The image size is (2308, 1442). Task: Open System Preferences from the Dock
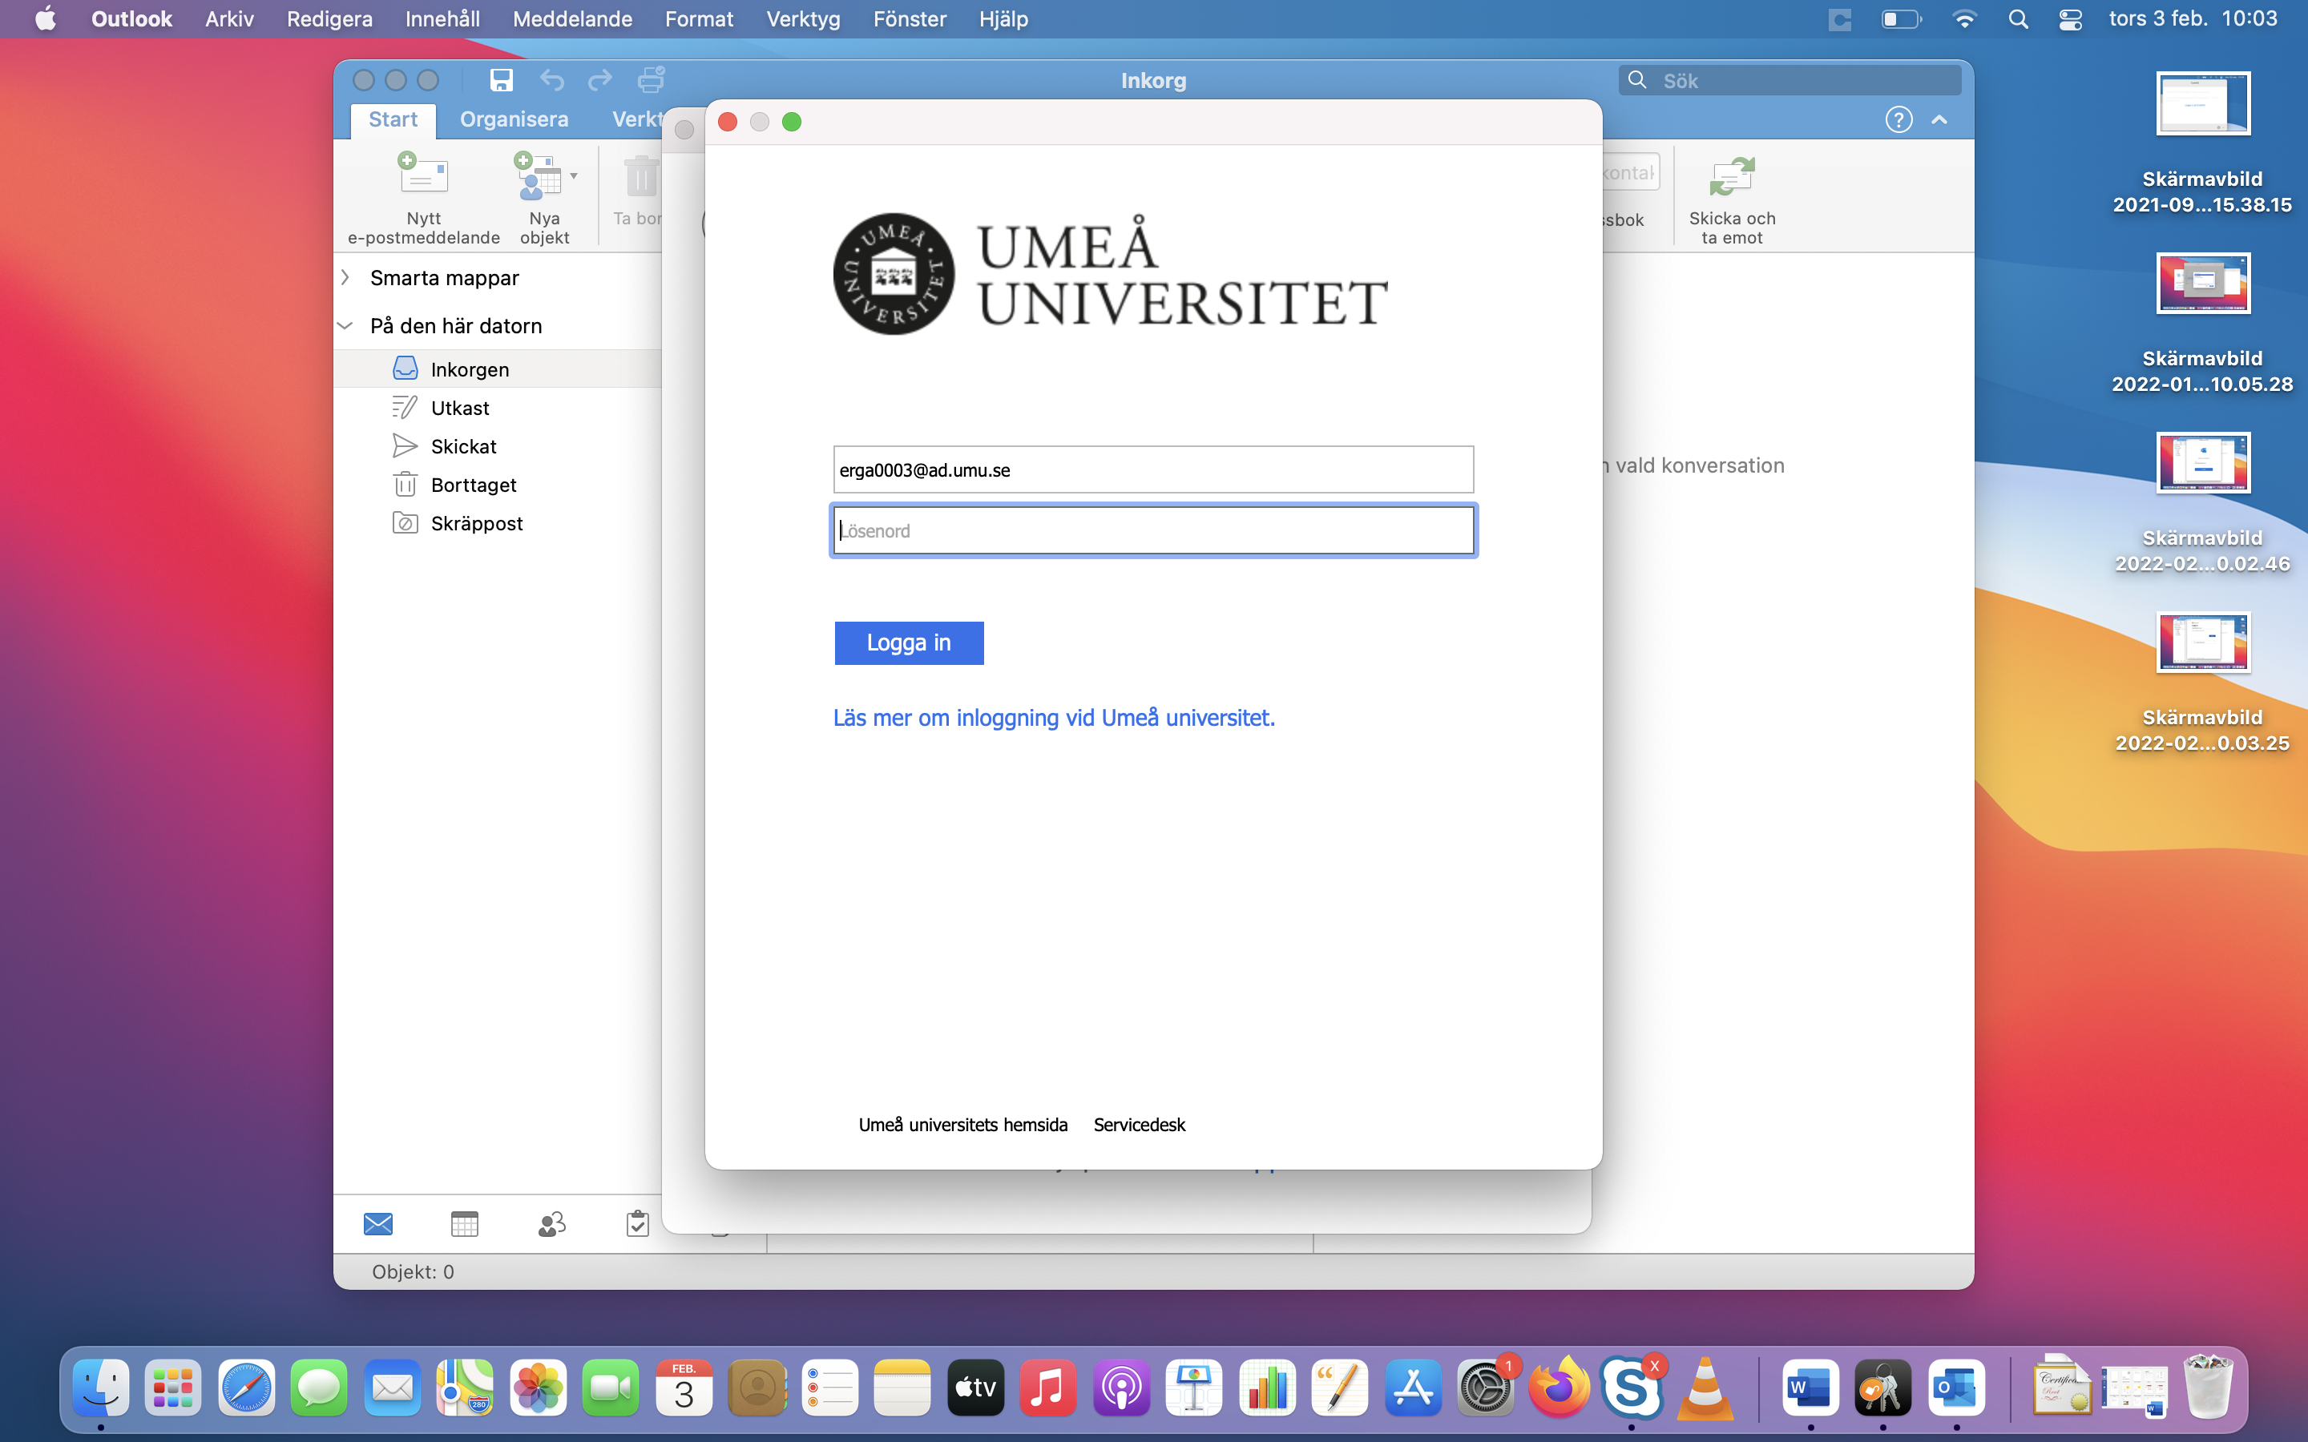point(1485,1387)
